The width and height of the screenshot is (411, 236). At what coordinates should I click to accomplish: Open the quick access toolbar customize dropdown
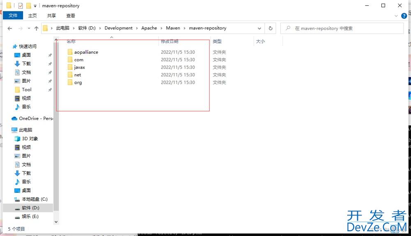(35, 6)
